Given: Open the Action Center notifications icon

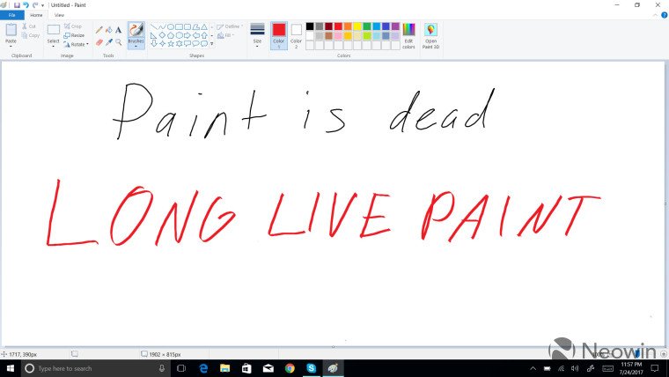Looking at the screenshot, I should pos(655,368).
